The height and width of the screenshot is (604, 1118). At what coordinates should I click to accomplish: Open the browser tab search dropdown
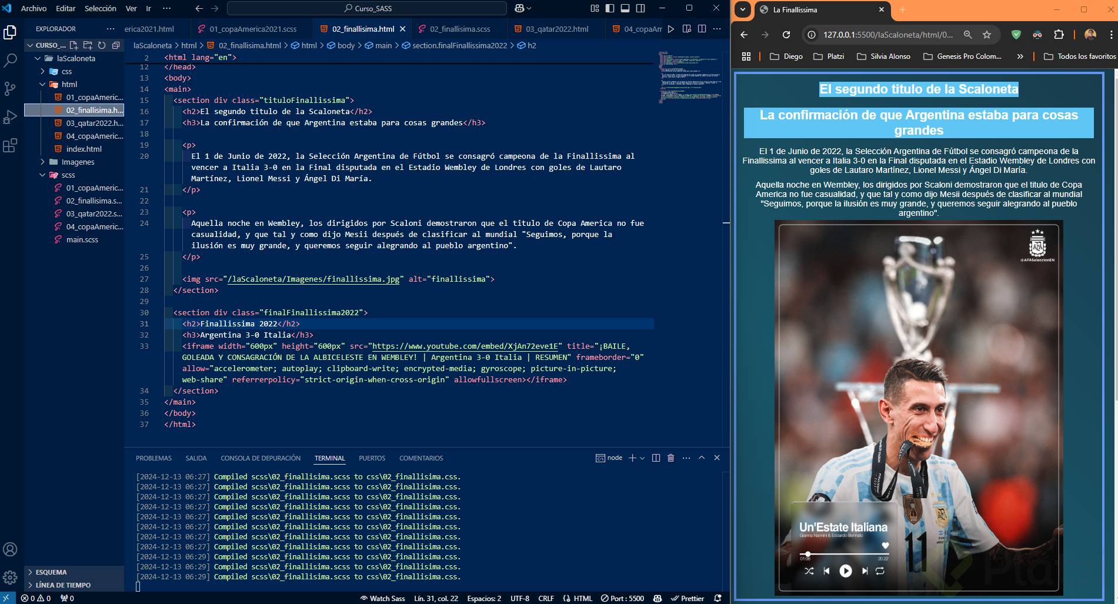[x=742, y=9]
